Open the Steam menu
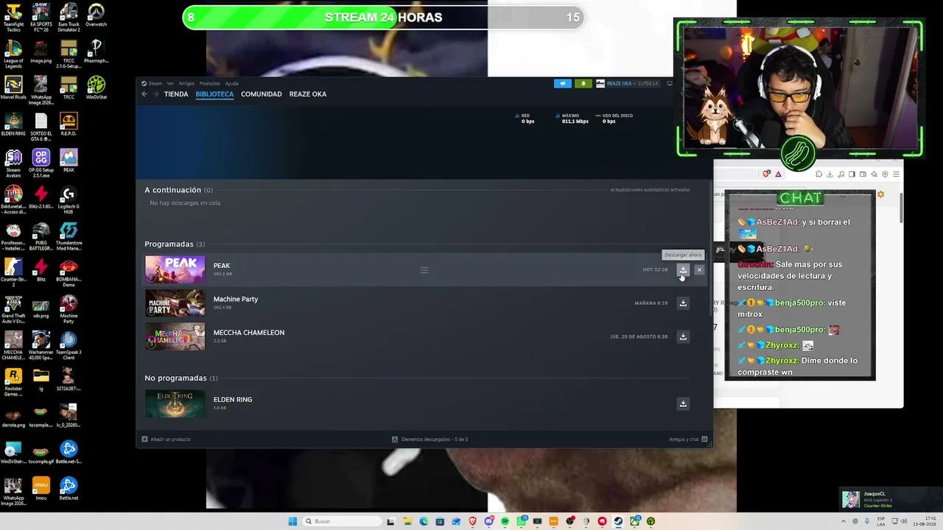943x530 pixels. click(153, 83)
